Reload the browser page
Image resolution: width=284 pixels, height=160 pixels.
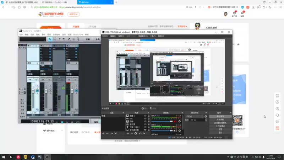coord(14,7)
